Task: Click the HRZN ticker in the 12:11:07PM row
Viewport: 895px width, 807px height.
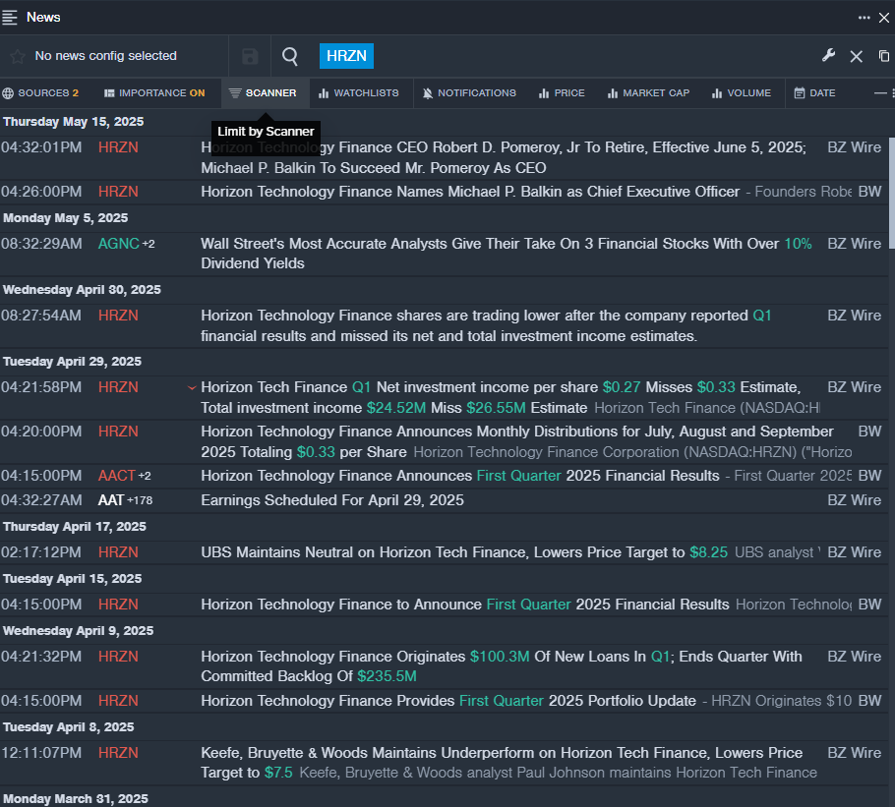Action: coord(118,753)
